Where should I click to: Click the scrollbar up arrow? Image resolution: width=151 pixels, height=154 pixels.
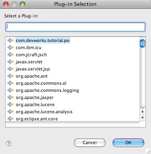coord(142,112)
